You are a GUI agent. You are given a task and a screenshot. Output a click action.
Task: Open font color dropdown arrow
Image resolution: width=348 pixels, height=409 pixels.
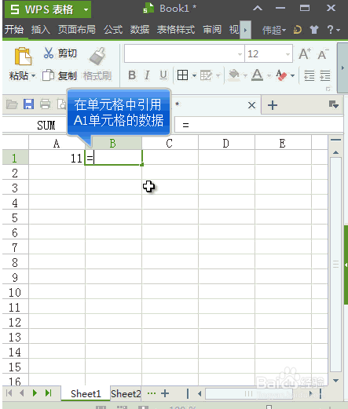tap(269, 75)
